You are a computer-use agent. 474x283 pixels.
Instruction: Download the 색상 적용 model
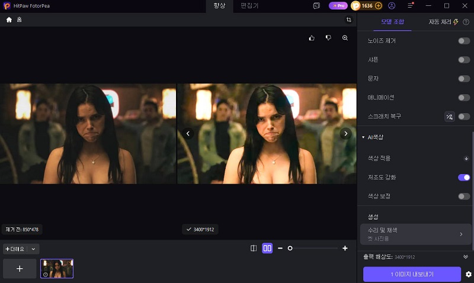point(466,159)
